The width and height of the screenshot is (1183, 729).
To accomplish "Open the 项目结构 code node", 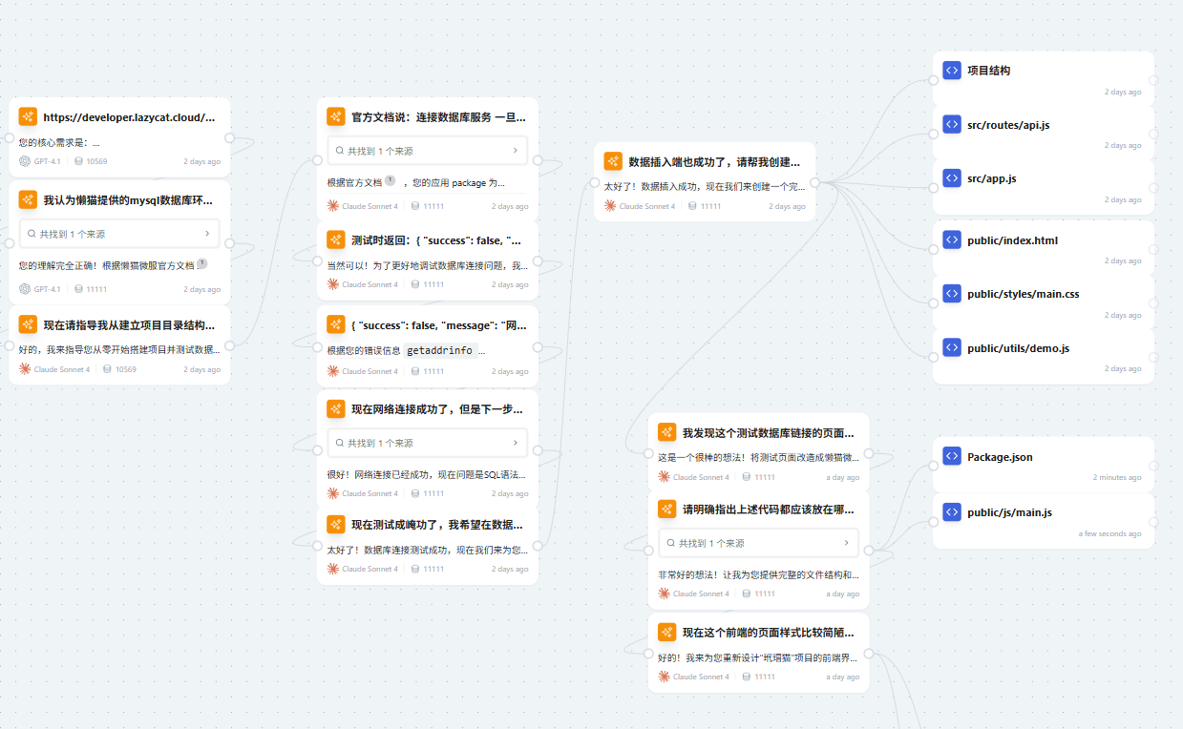I will (1043, 79).
